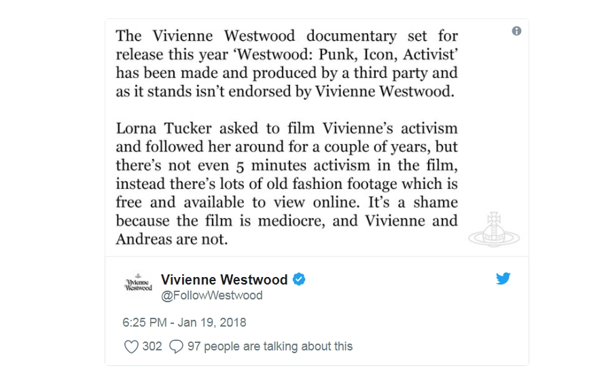Click the @FollowWestwood handle
The height and width of the screenshot is (381, 604).
(212, 295)
